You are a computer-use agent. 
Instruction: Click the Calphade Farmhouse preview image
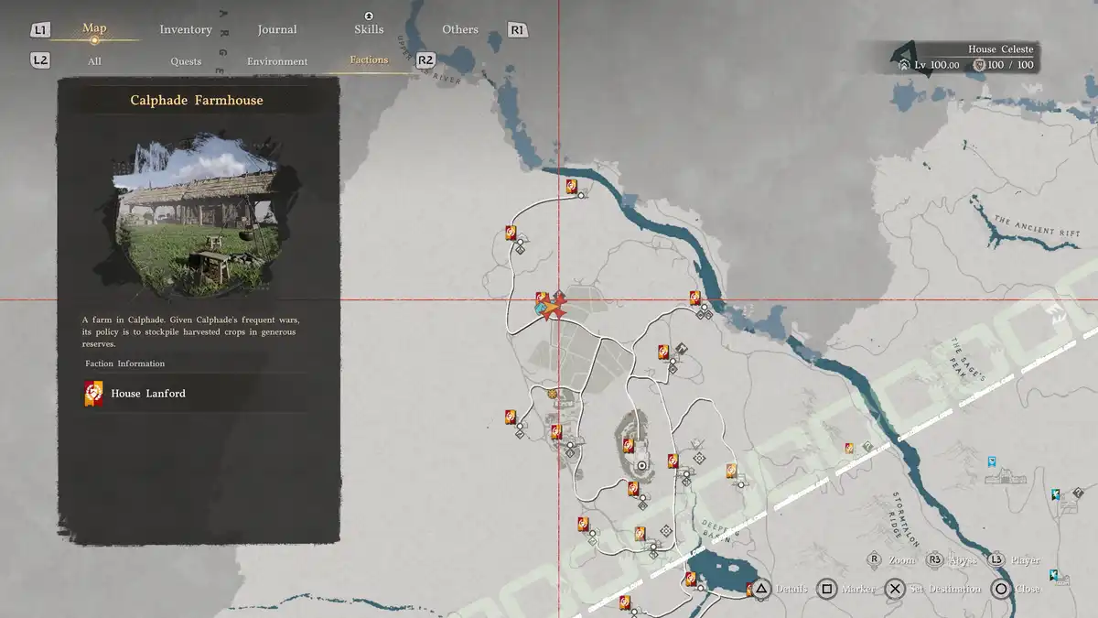tap(198, 217)
